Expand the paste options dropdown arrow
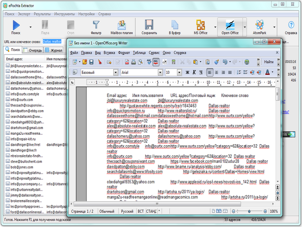The image size is (302, 227). [x=201, y=62]
